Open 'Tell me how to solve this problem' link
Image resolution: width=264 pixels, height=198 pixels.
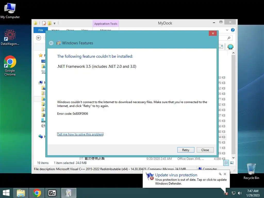pyautogui.click(x=80, y=134)
